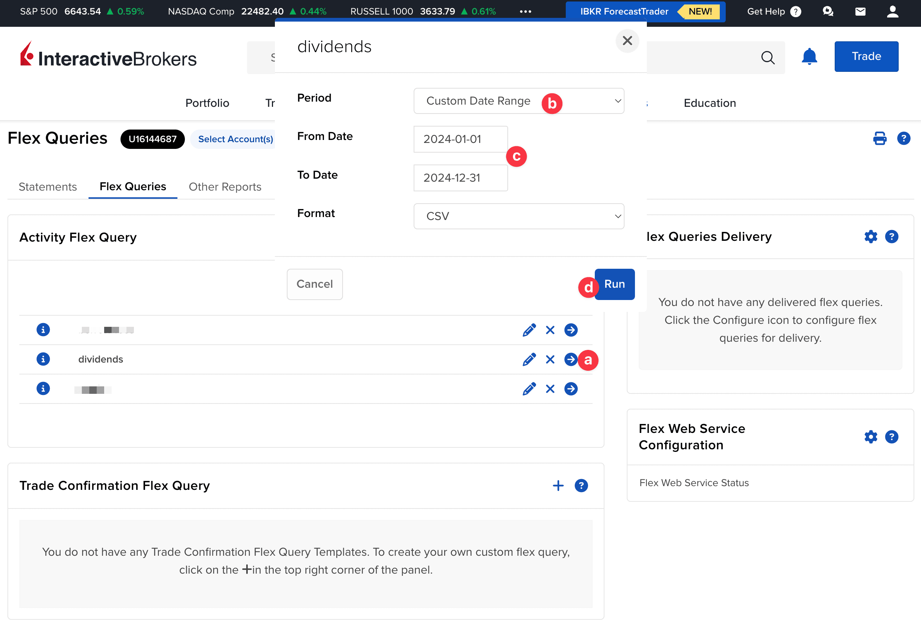Click the notifications bell icon
Image resolution: width=921 pixels, height=638 pixels.
click(809, 57)
